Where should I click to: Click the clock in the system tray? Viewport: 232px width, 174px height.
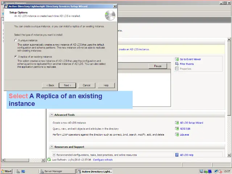(x=227, y=171)
